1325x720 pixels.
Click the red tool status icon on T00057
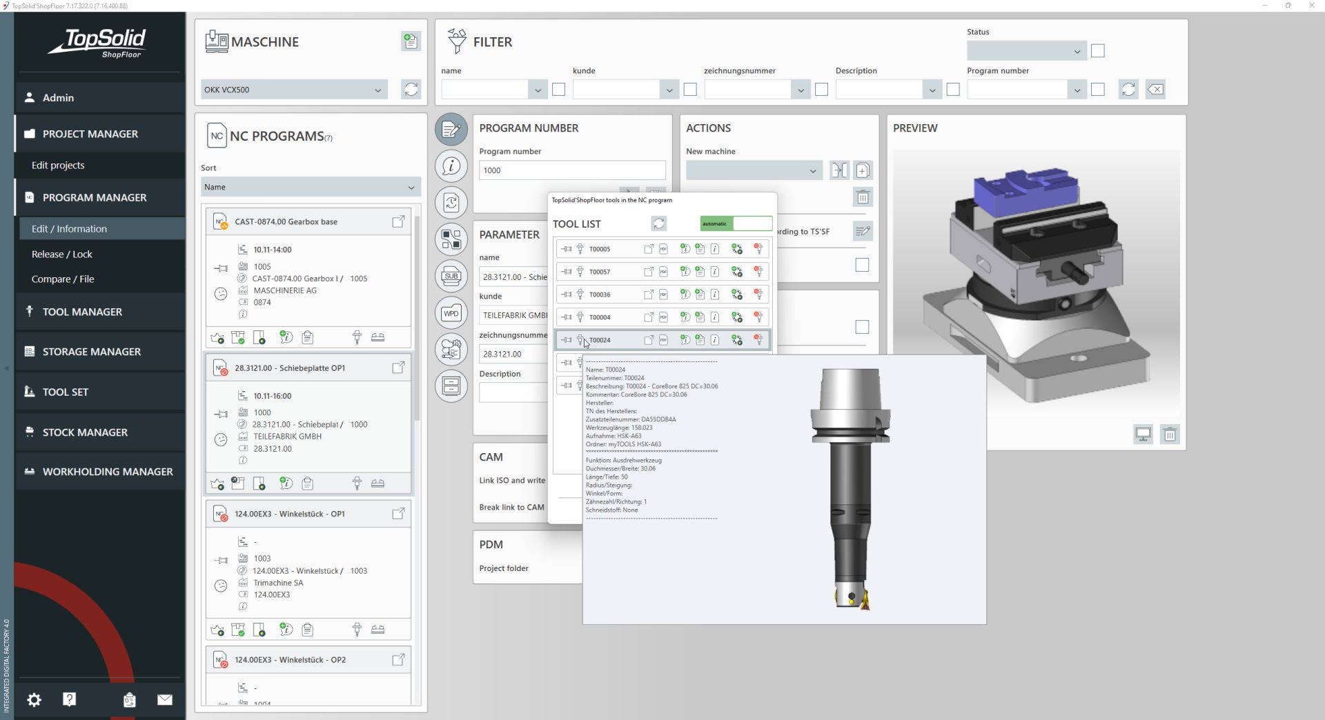click(x=758, y=271)
